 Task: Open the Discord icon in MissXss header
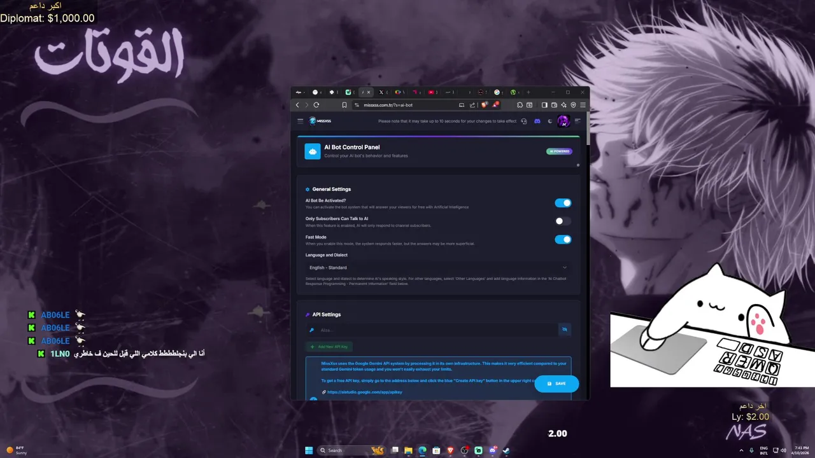point(537,121)
